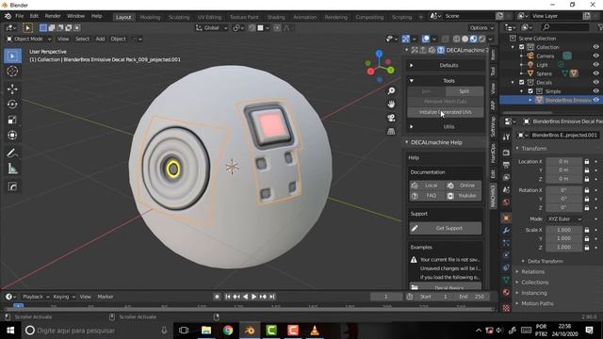Open the Add menu in viewport header

(x=100, y=39)
